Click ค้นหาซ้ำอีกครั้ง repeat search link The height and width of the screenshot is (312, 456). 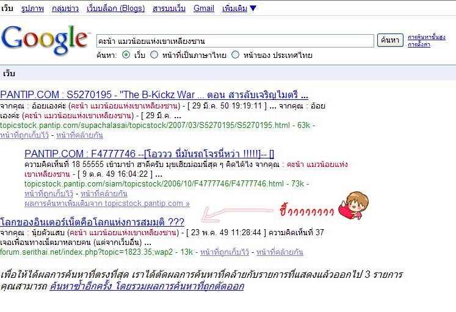click(147, 286)
